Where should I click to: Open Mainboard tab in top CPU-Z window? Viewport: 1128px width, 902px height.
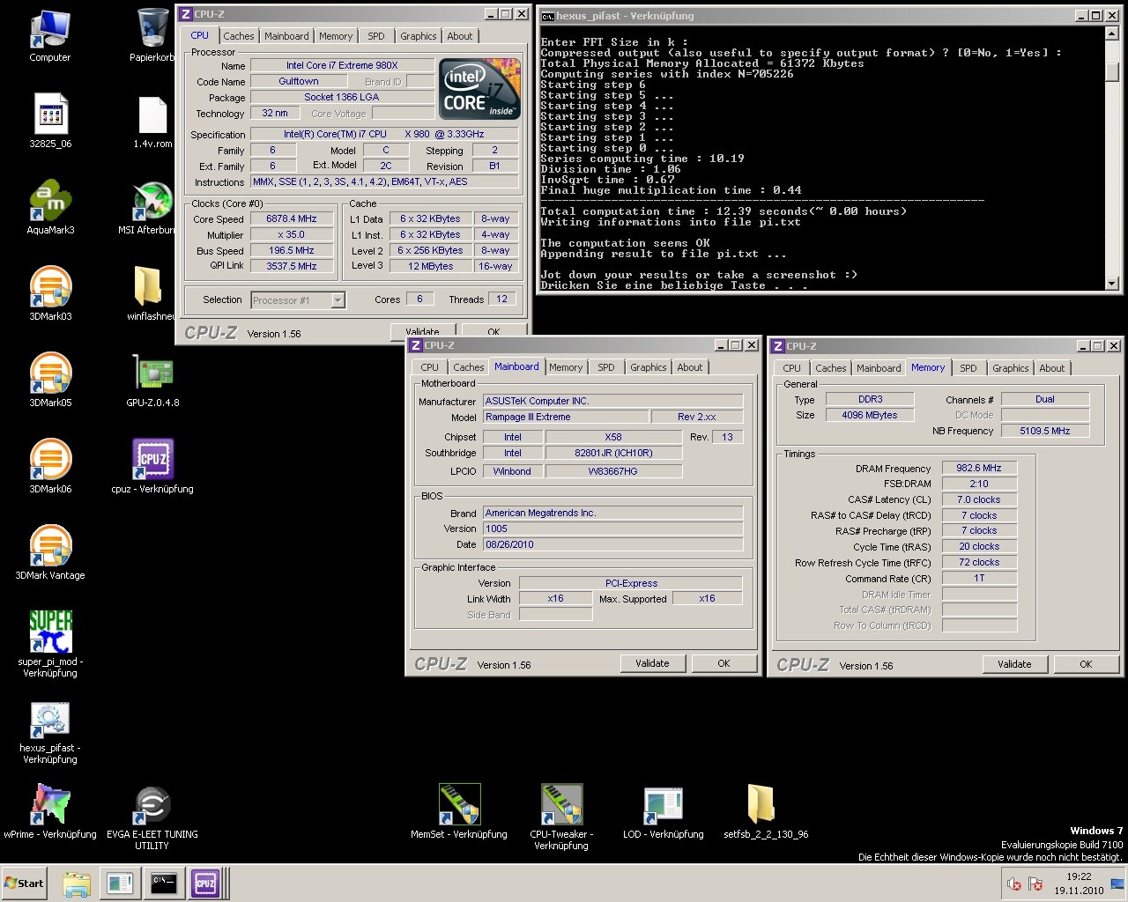pos(286,36)
